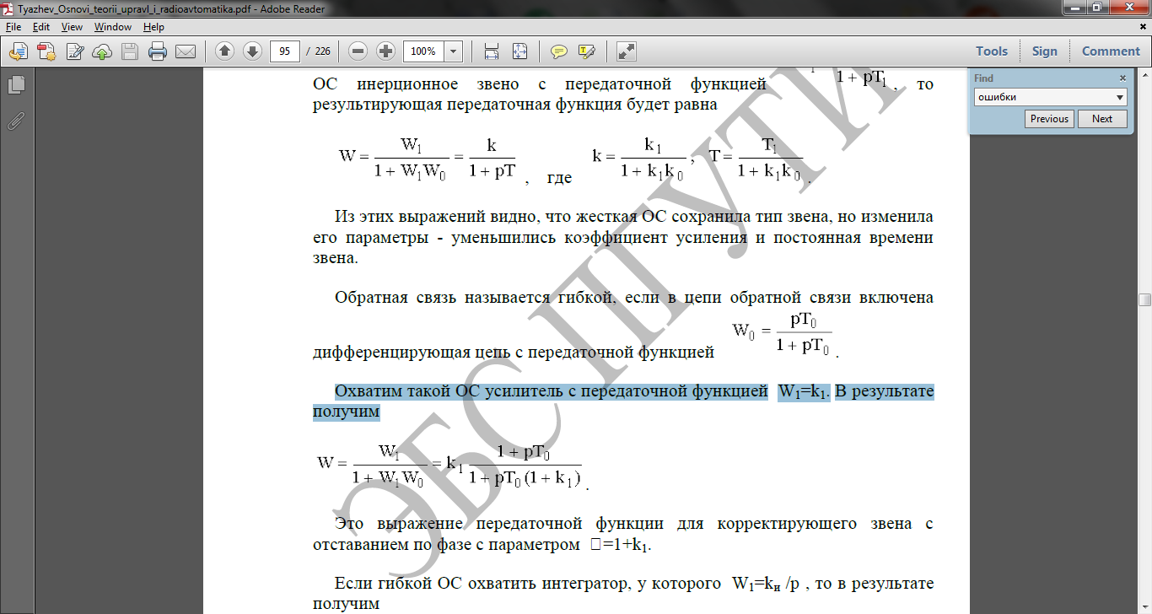Click the Create PDF online icon
This screenshot has height=614, width=1152.
pyautogui.click(x=46, y=51)
